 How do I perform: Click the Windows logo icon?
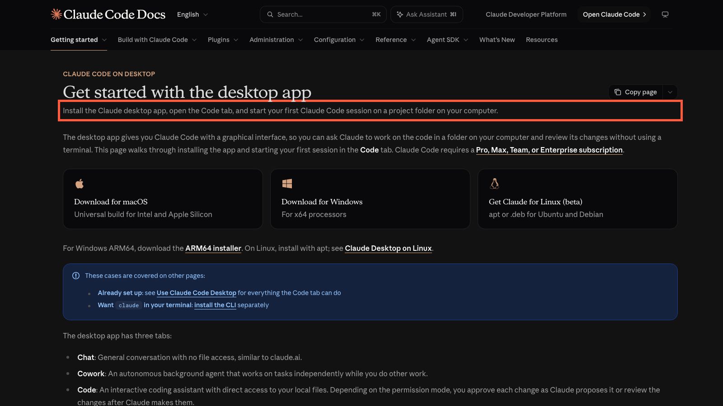(x=287, y=184)
